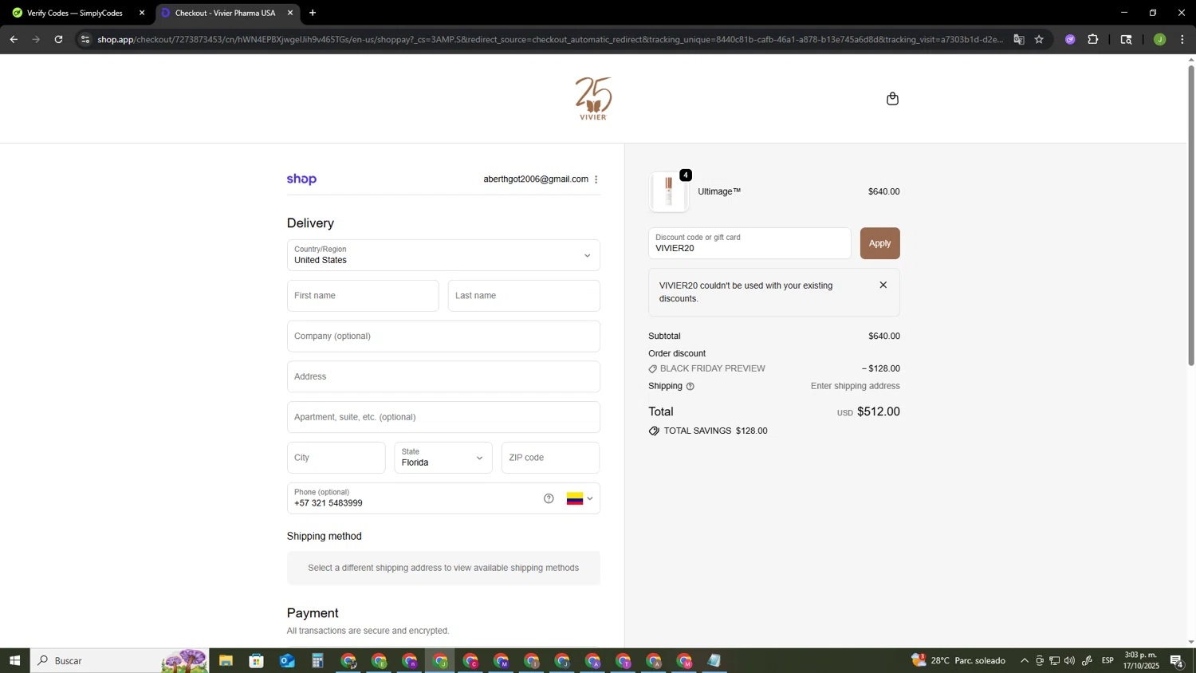
Task: Switch to the Verify Codes — SimplyCodes tab
Action: (75, 13)
